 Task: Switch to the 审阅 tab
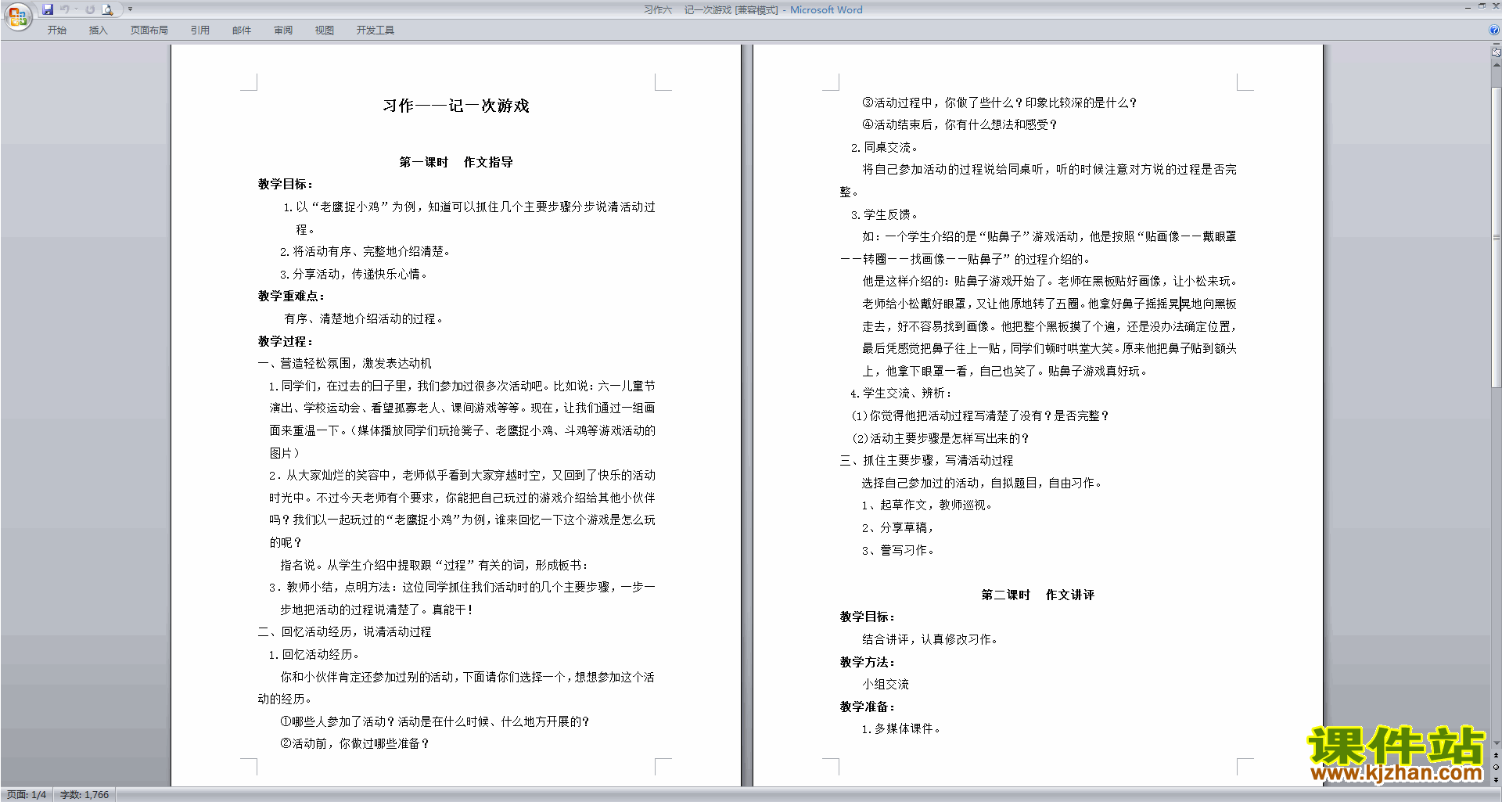click(282, 30)
